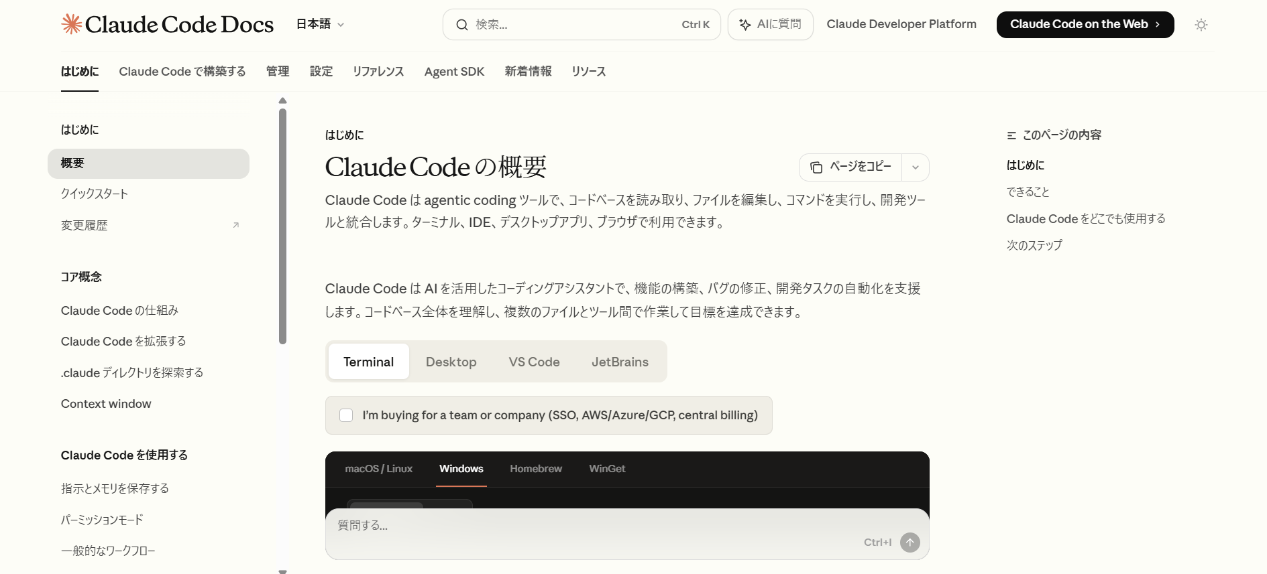This screenshot has height=574, width=1267.
Task: Switch to the VS Code tab
Action: 534,362
